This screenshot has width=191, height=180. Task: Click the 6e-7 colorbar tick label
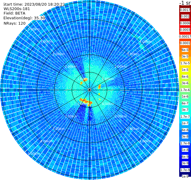[x=185, y=103]
